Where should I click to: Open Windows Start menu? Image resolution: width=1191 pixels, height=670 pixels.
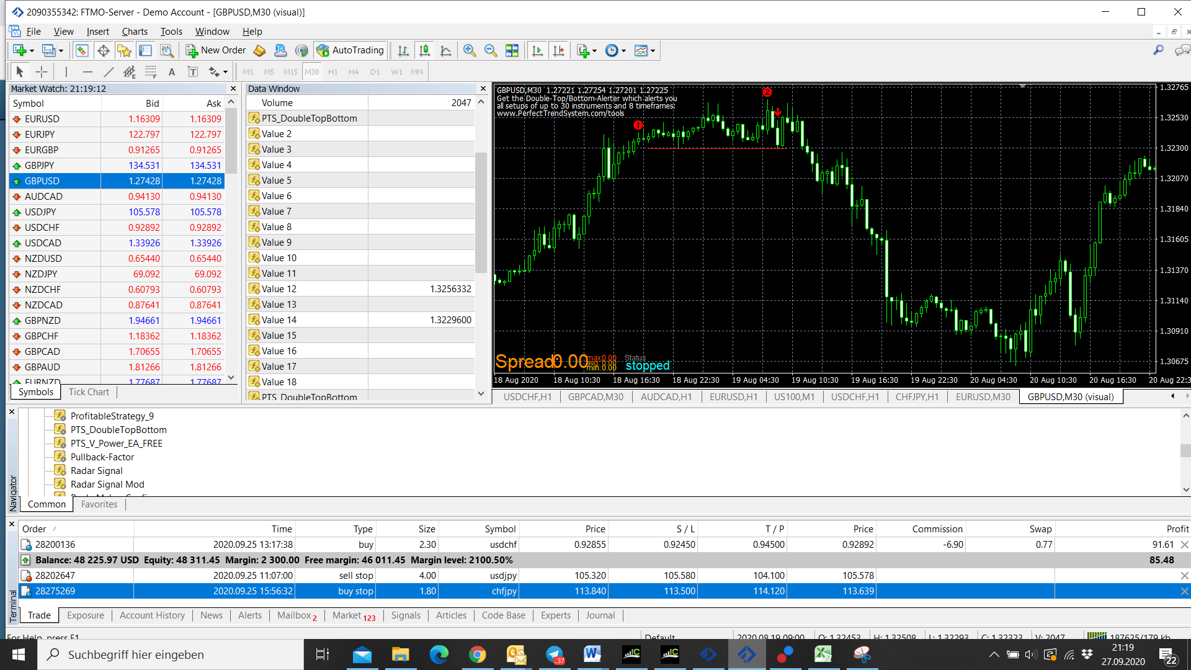pos(19,654)
